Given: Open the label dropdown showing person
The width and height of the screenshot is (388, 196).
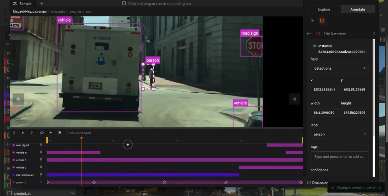Looking at the screenshot, I should pyautogui.click(x=340, y=134).
